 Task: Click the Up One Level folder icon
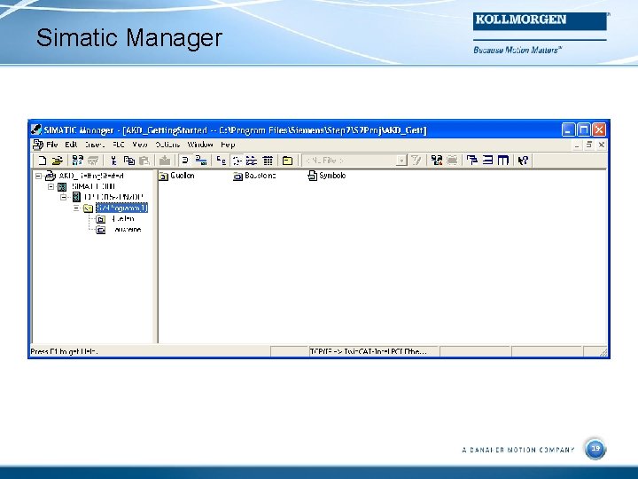pyautogui.click(x=288, y=161)
